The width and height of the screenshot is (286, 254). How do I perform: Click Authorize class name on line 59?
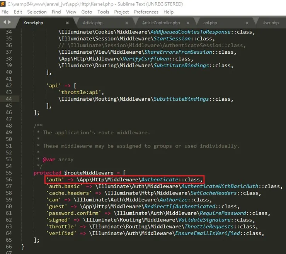174,200
